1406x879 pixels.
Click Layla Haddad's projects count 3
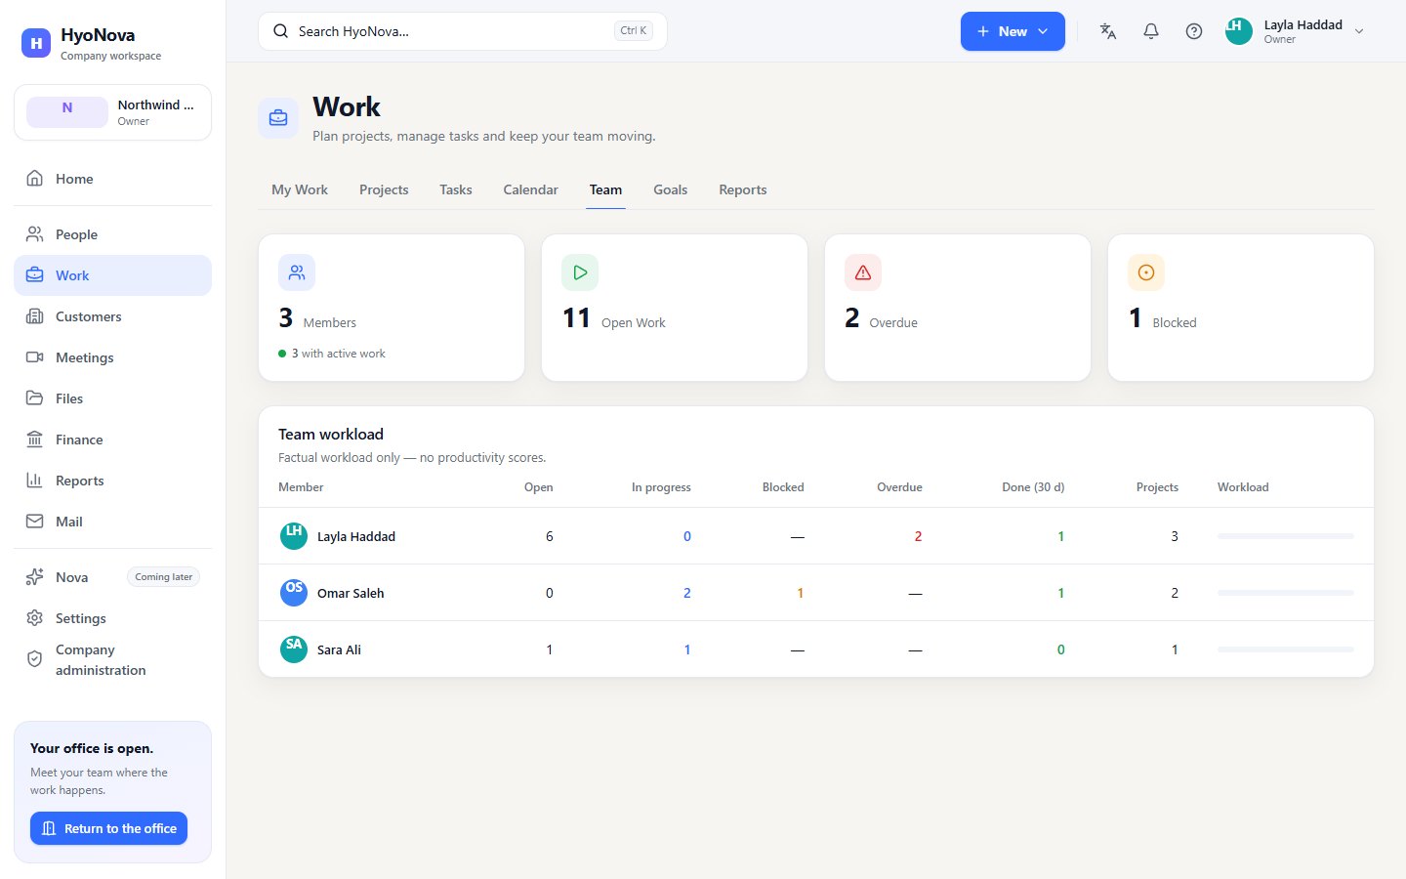point(1175,536)
